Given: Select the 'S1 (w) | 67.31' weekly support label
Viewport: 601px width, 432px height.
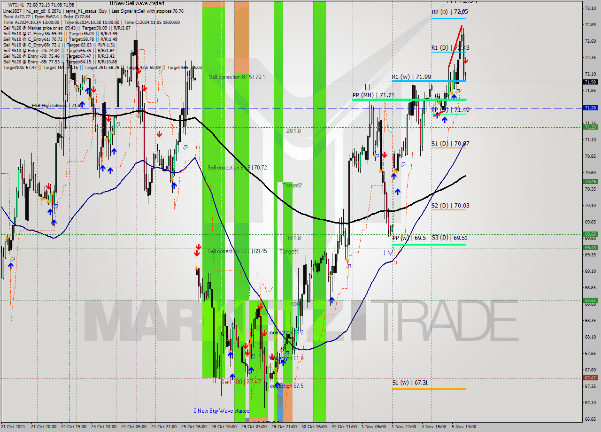Looking at the screenshot, I should (x=410, y=383).
